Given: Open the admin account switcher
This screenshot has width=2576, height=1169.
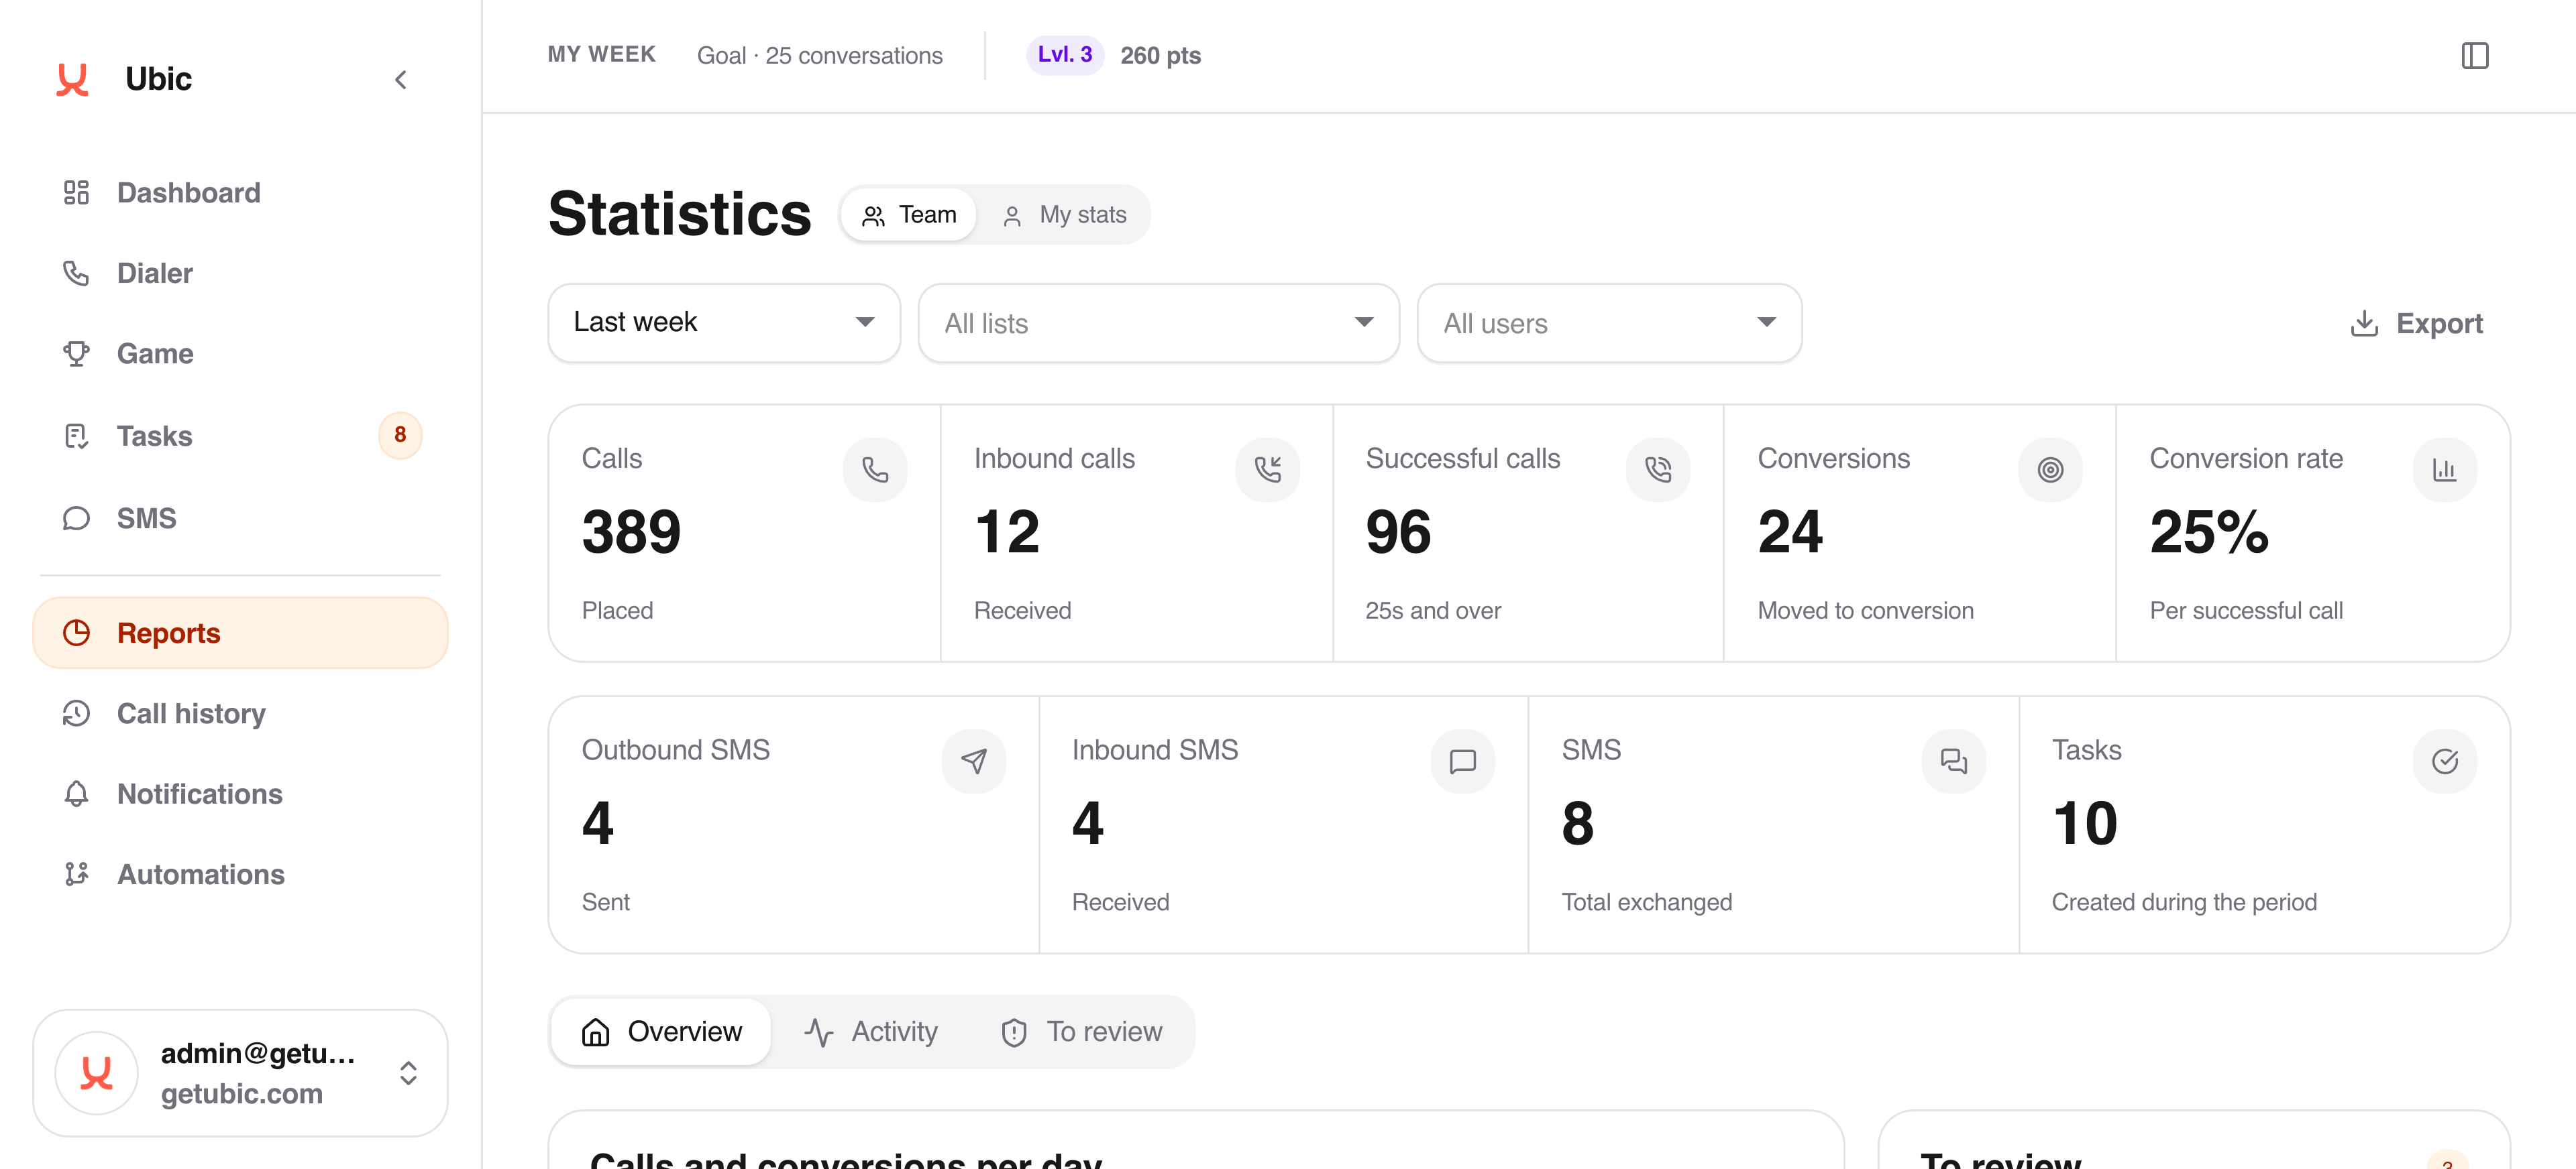Looking at the screenshot, I should tap(240, 1073).
